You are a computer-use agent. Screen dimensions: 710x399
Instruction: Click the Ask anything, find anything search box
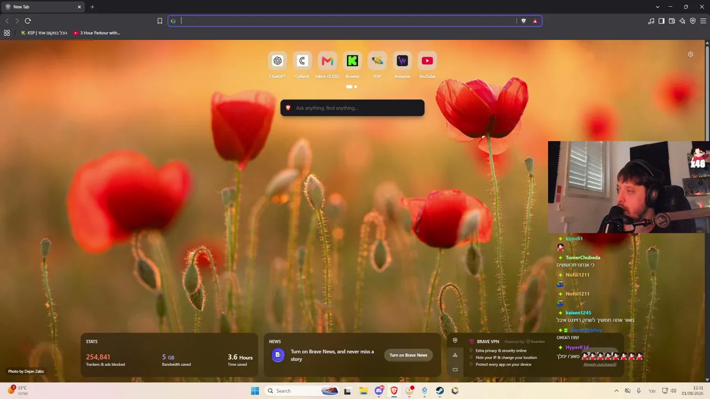pos(352,108)
